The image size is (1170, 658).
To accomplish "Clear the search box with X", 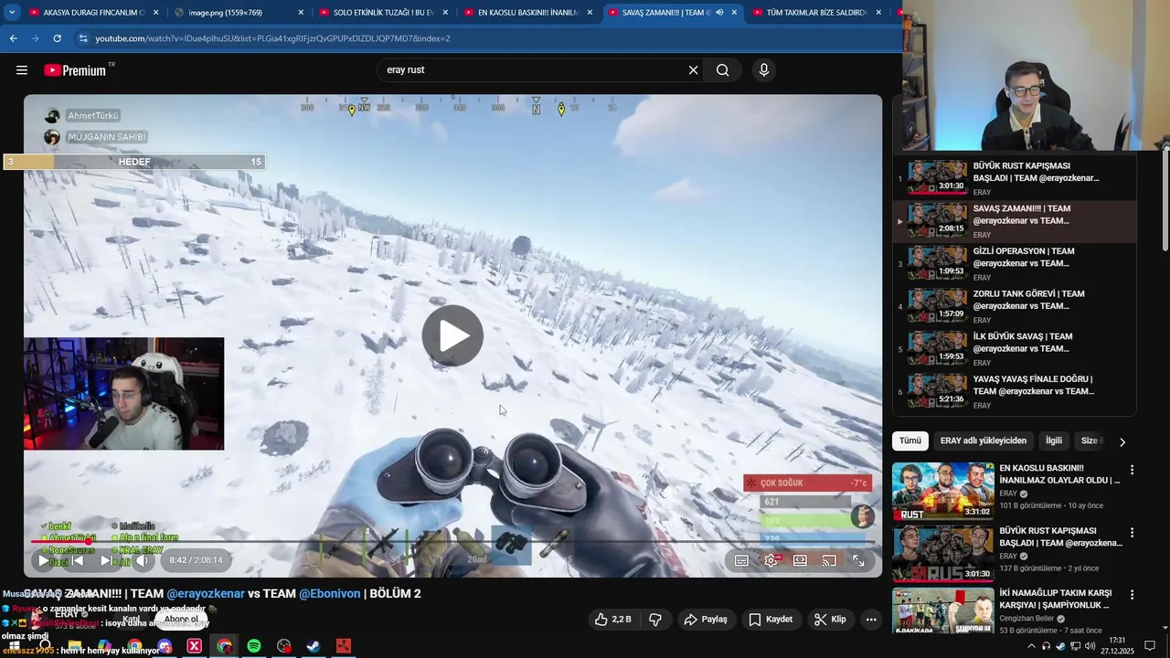I will (x=693, y=70).
